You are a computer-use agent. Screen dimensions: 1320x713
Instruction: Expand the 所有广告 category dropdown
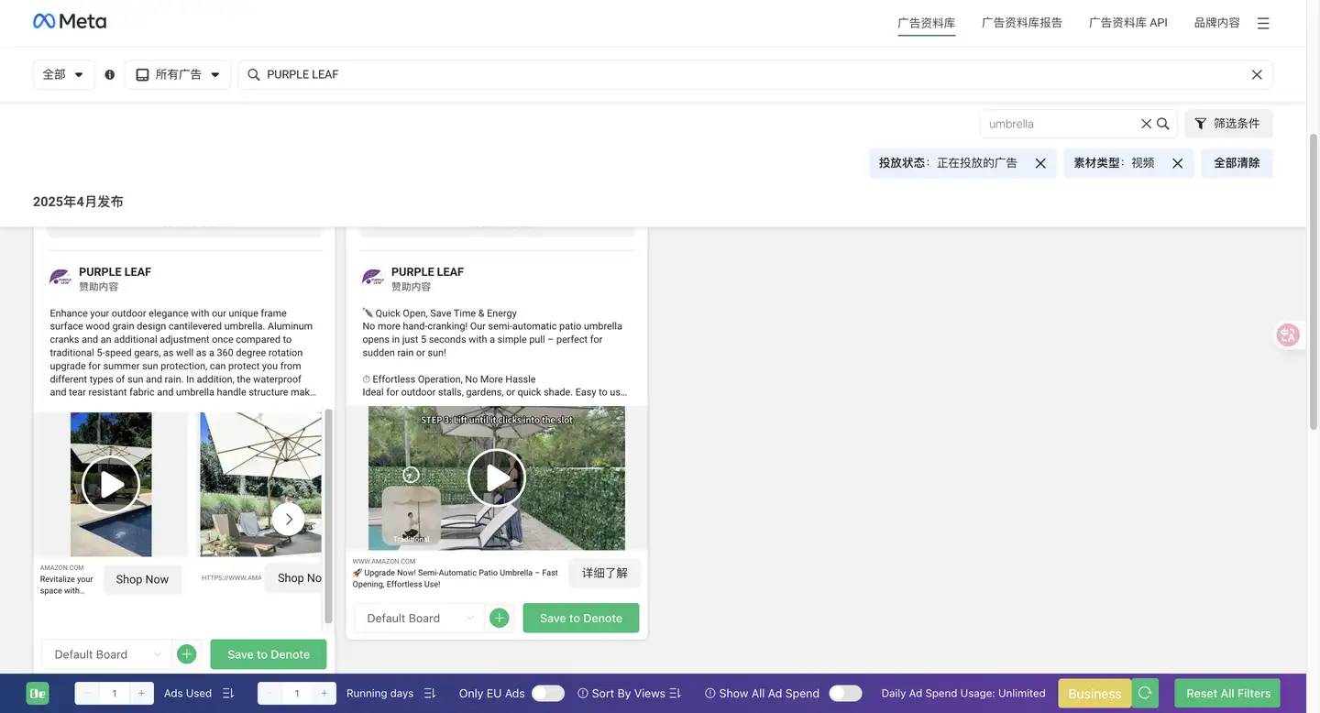[x=178, y=74]
